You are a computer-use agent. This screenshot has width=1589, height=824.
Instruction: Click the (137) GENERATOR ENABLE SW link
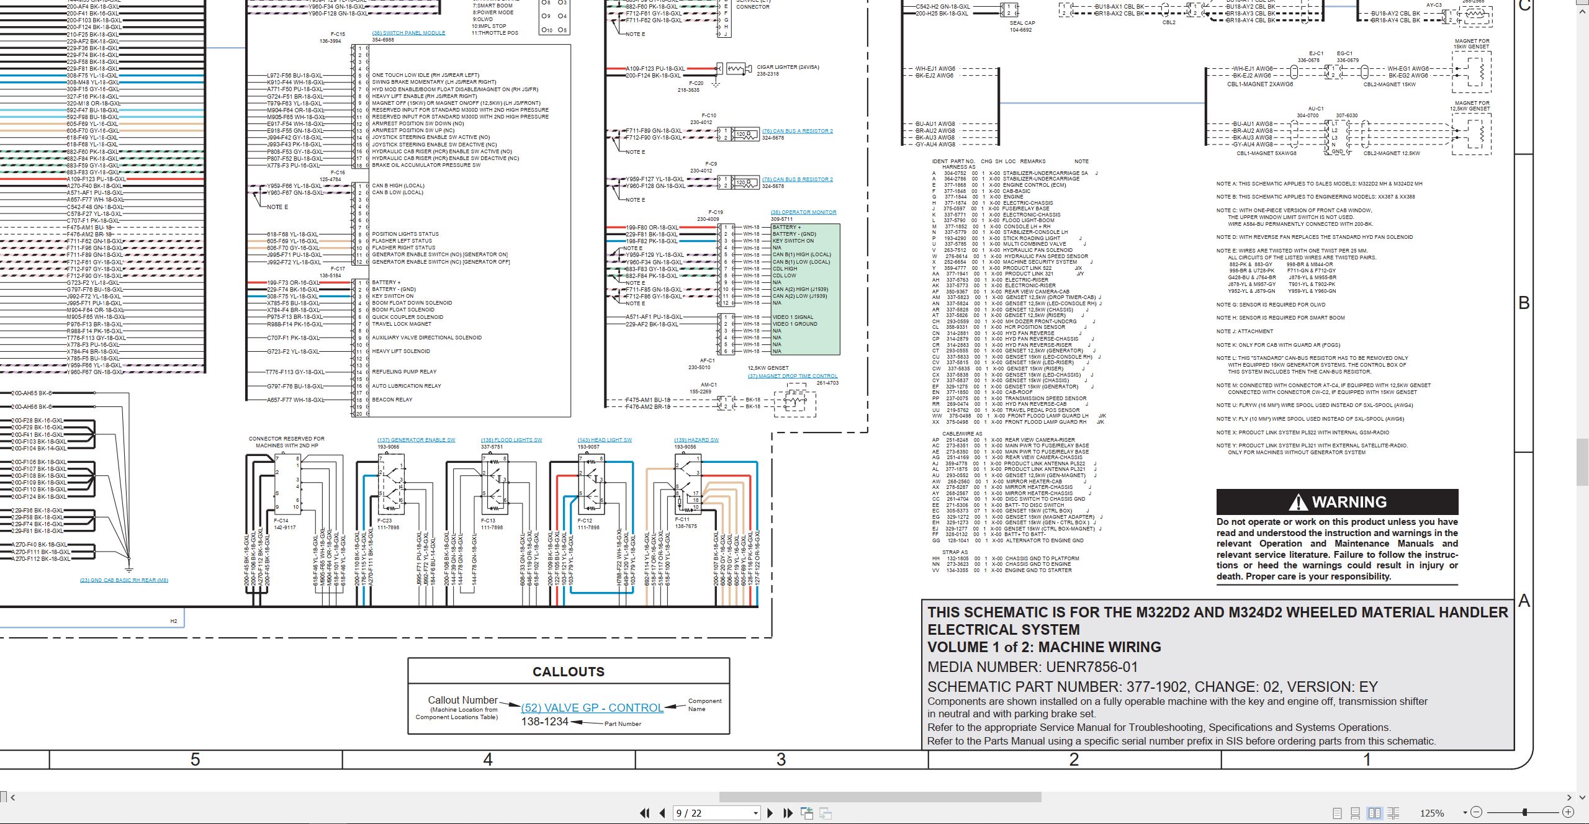click(416, 440)
